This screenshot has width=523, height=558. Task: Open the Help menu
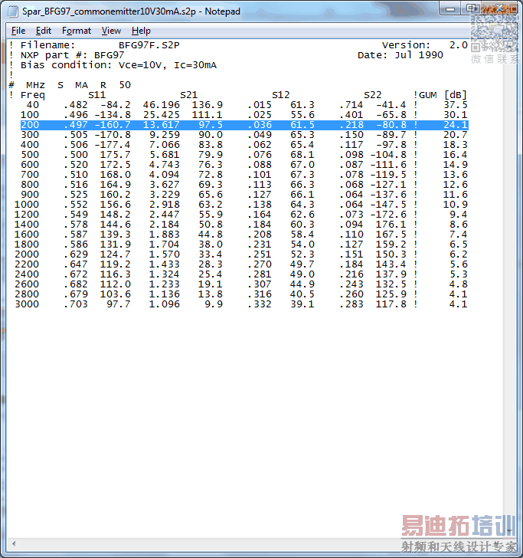pyautogui.click(x=141, y=31)
